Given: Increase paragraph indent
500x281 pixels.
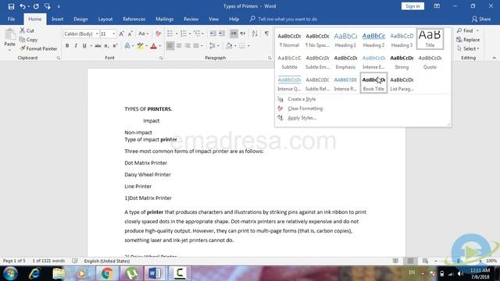Looking at the screenshot, I should 222,34.
